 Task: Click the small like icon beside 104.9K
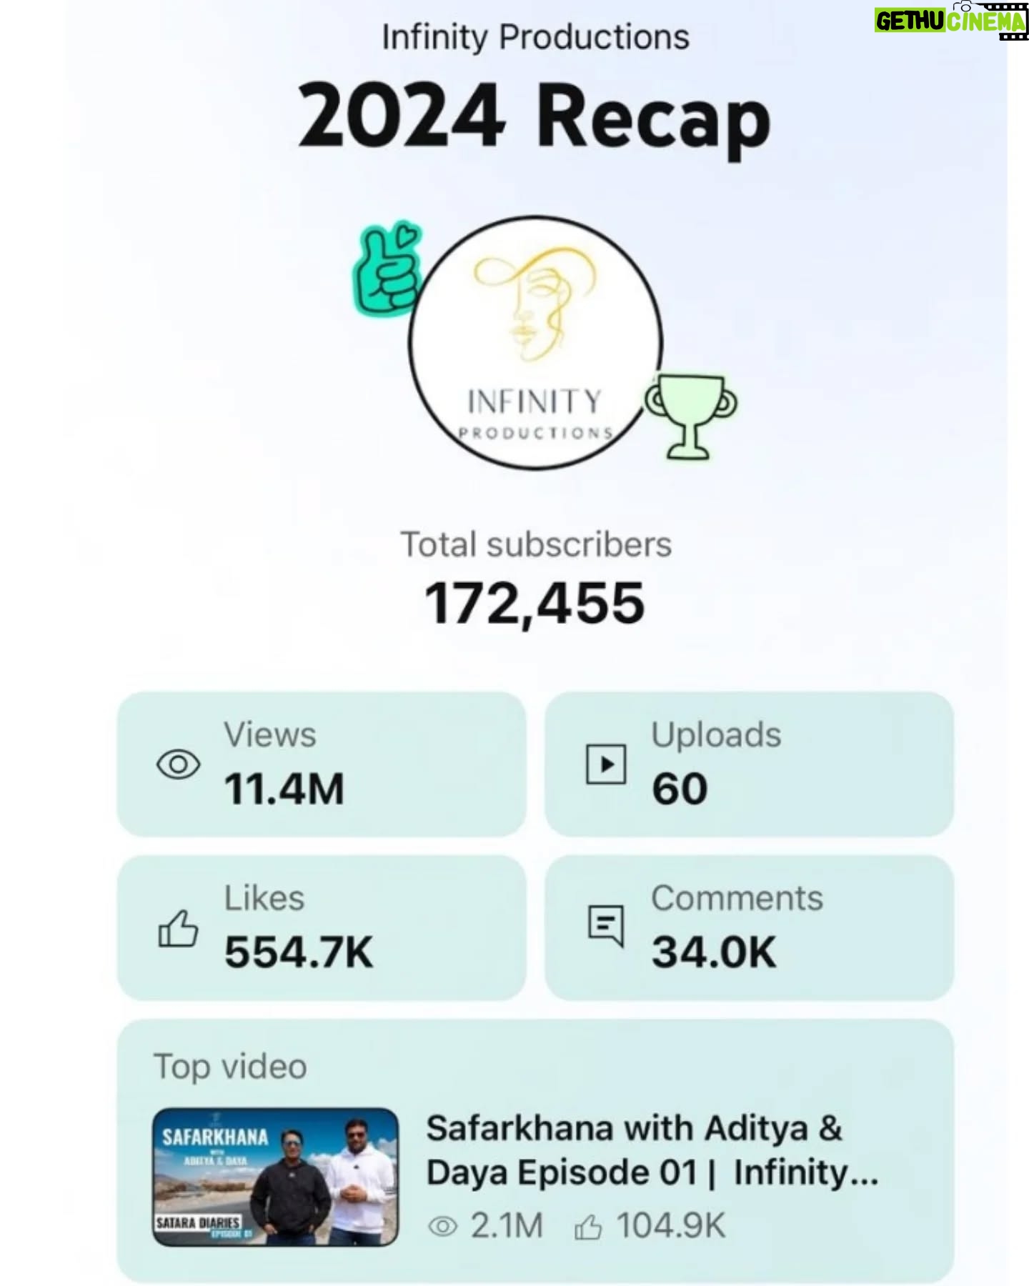point(588,1226)
